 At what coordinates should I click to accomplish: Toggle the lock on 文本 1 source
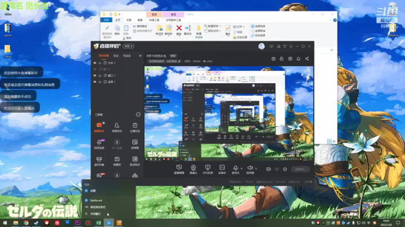coord(100,63)
